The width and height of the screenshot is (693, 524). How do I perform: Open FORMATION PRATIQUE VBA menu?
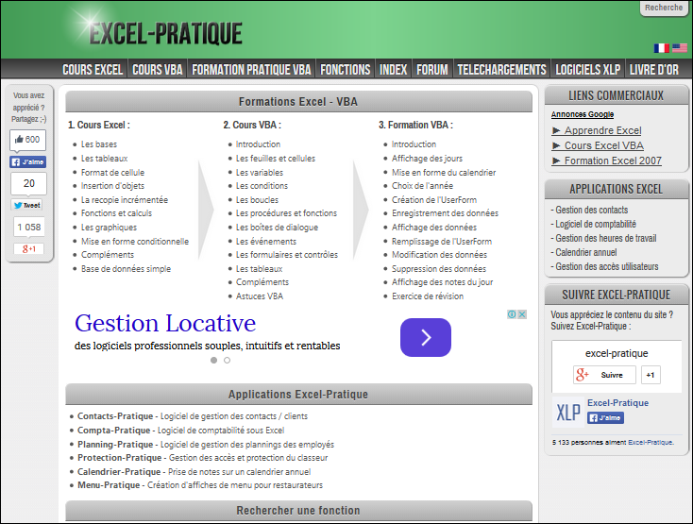pos(251,70)
